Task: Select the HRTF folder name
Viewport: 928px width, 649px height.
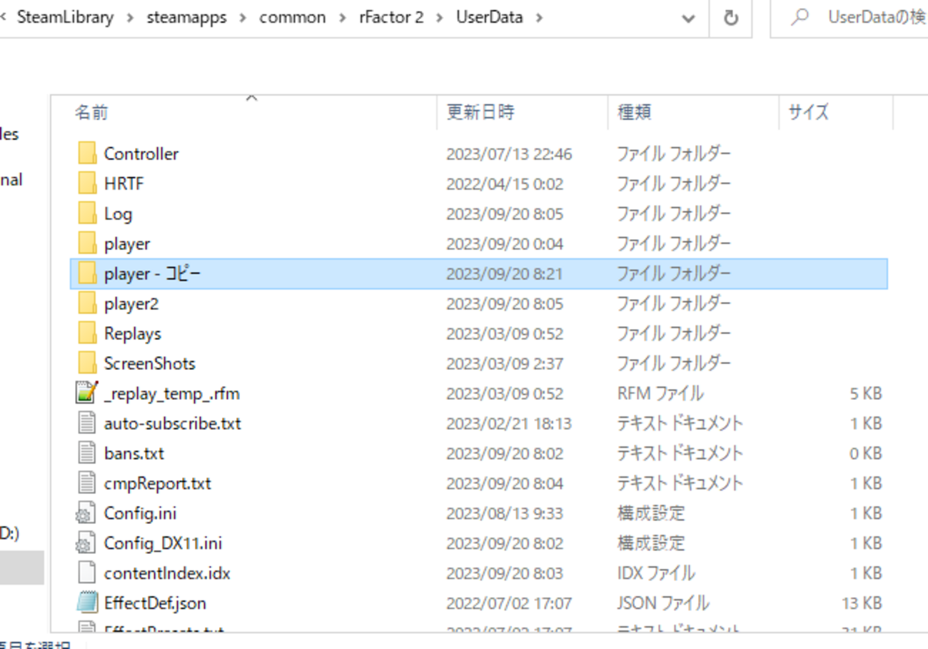Action: click(x=124, y=184)
